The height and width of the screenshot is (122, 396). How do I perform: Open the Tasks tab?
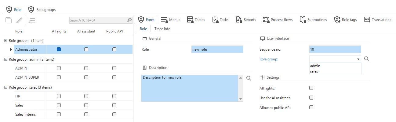click(220, 20)
